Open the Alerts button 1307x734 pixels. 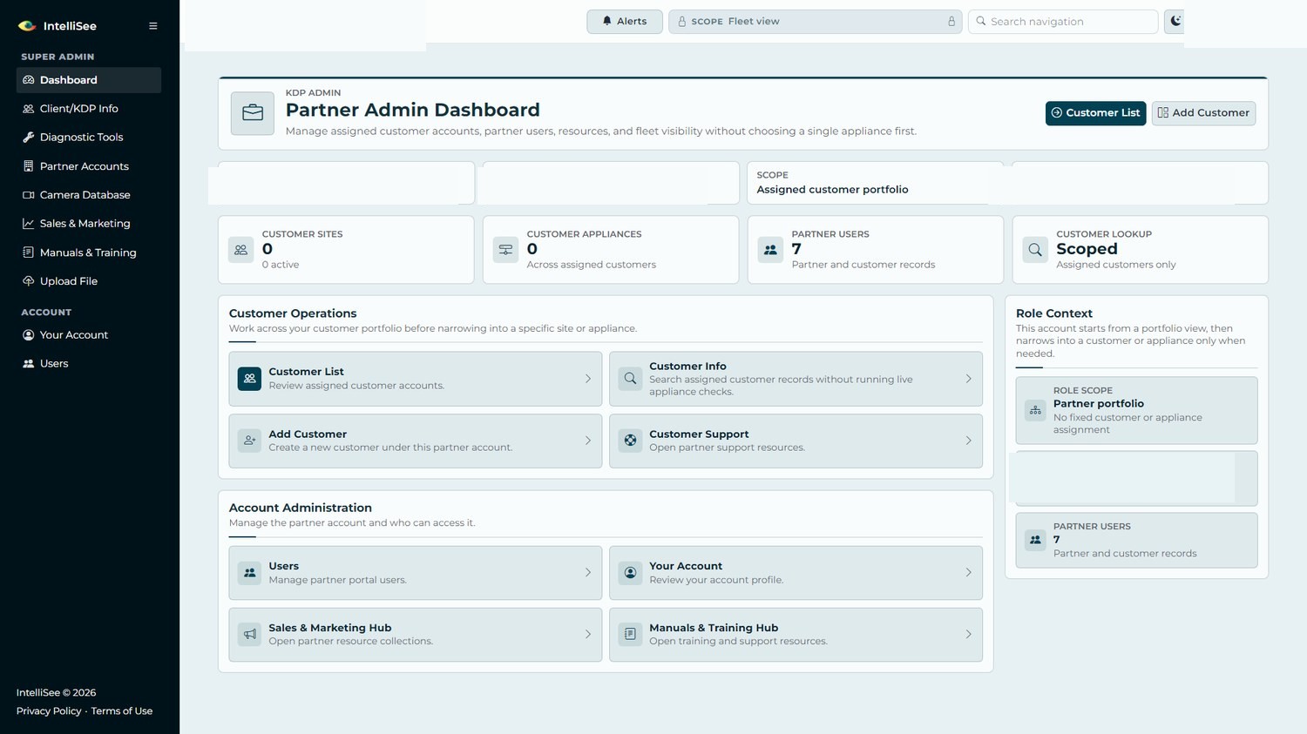coord(625,22)
